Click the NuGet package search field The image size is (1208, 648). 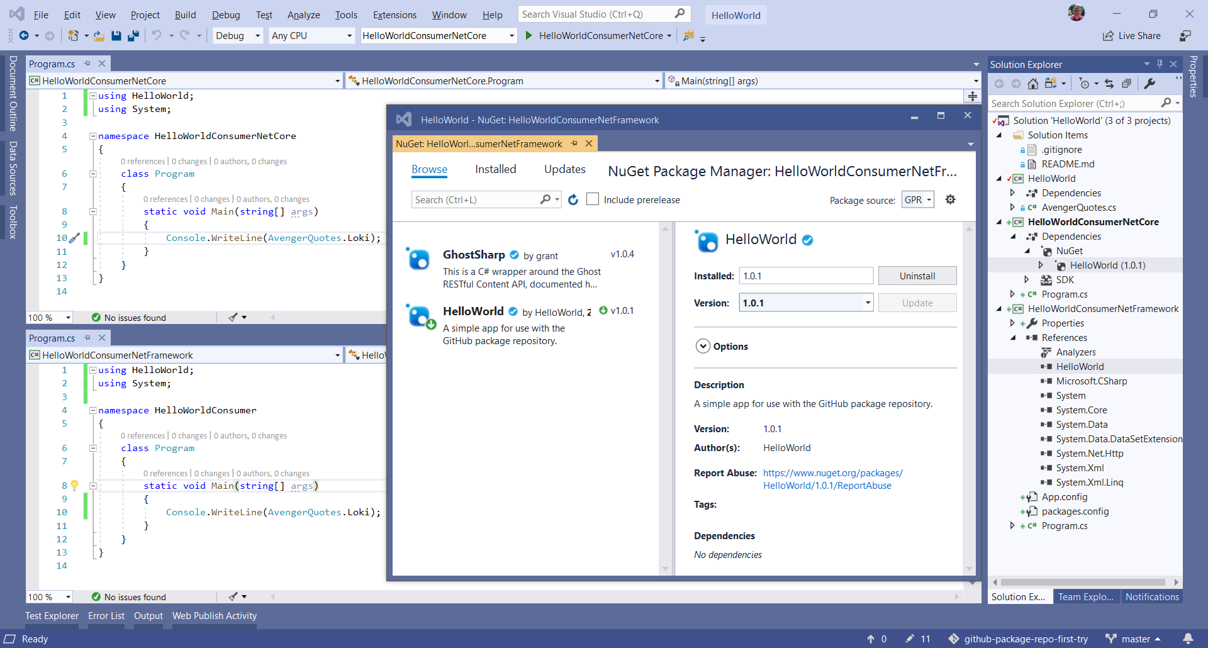(476, 200)
